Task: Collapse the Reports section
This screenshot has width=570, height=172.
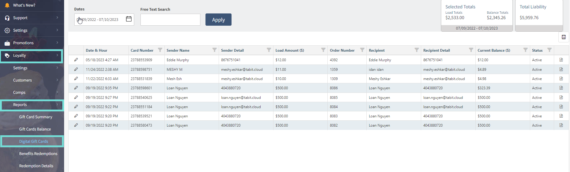Action: coord(32,105)
